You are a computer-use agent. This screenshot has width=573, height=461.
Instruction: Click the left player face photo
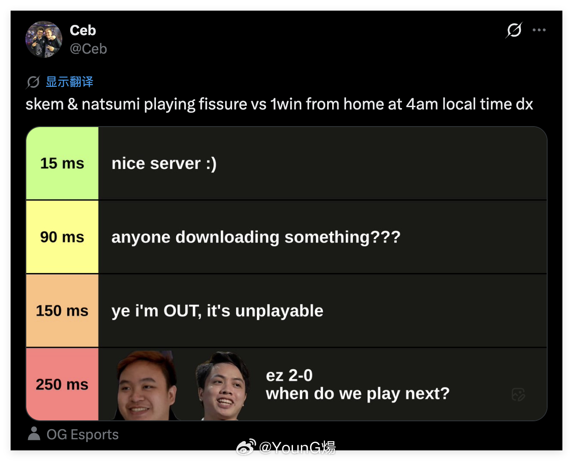point(147,385)
